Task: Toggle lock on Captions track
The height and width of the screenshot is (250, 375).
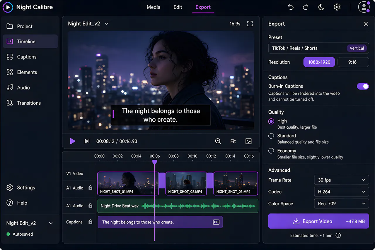Action: pos(90,222)
